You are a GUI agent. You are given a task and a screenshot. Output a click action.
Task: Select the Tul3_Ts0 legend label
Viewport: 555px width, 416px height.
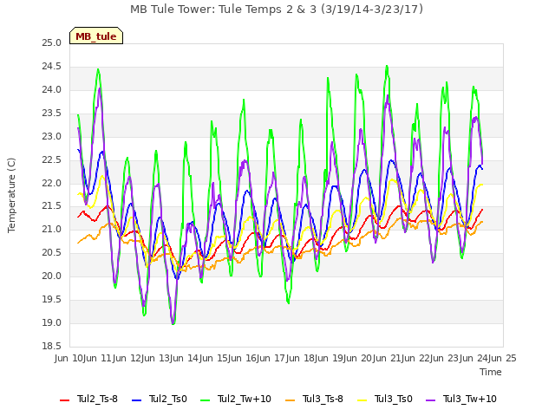(394, 399)
